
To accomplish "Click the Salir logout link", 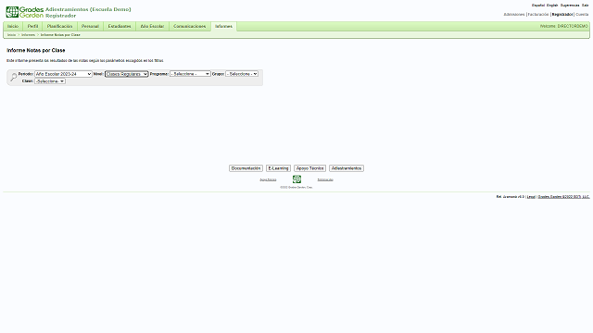I will 585,6.
